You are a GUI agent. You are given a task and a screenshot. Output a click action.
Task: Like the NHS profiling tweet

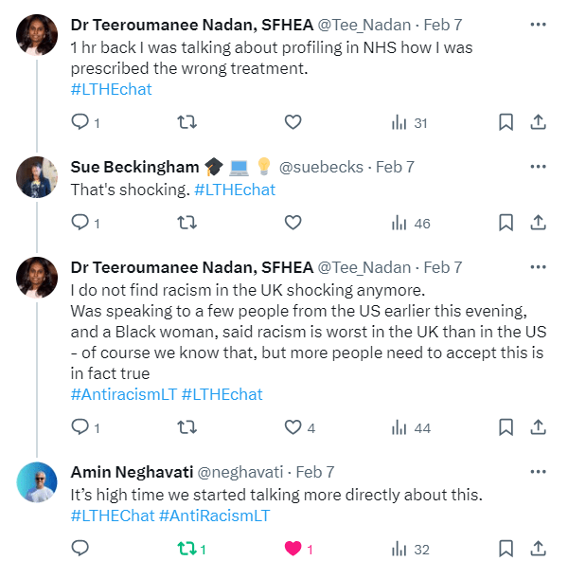(293, 122)
